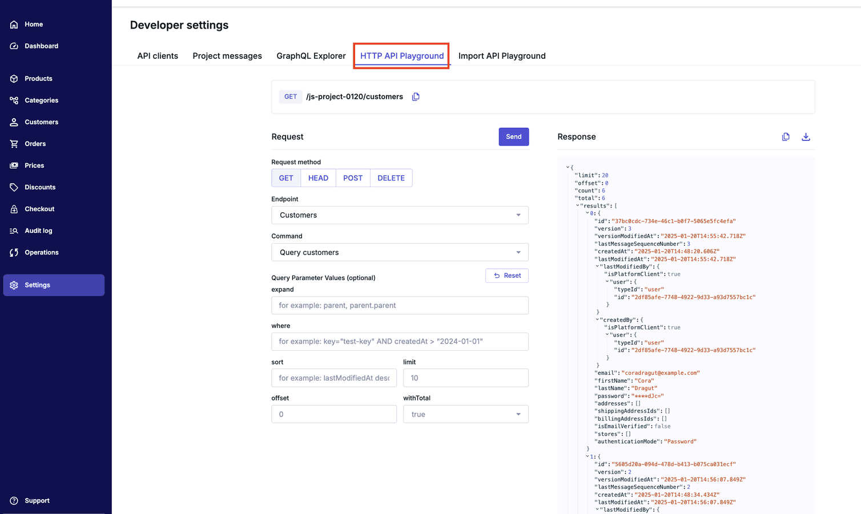Viewport: 861px width, 514px height.
Task: Copy the response JSON
Action: (786, 136)
